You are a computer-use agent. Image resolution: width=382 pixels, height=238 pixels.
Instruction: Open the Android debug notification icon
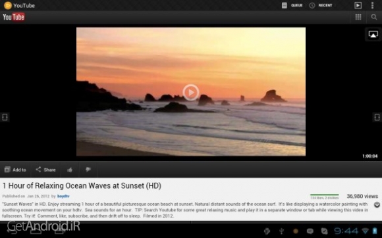click(x=267, y=231)
